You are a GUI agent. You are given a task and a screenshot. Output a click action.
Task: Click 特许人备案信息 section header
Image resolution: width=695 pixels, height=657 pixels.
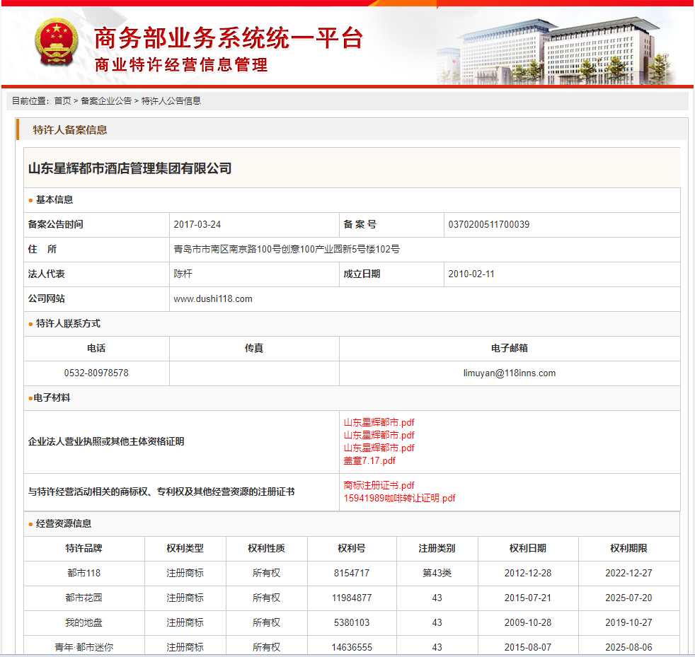tap(70, 130)
